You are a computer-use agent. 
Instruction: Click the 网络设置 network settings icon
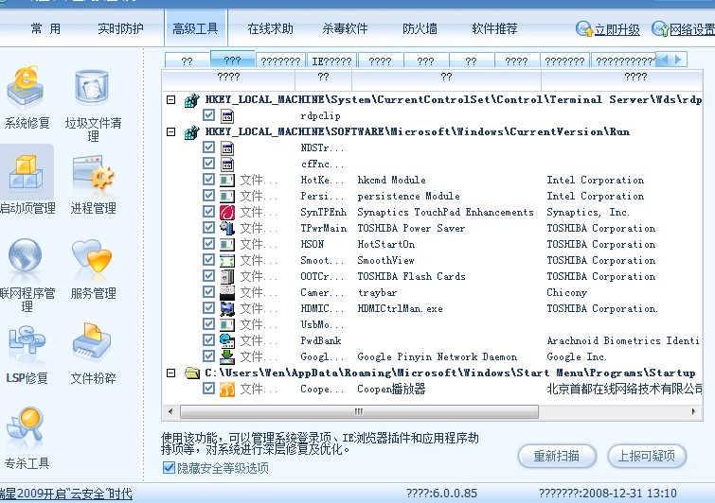click(x=659, y=29)
